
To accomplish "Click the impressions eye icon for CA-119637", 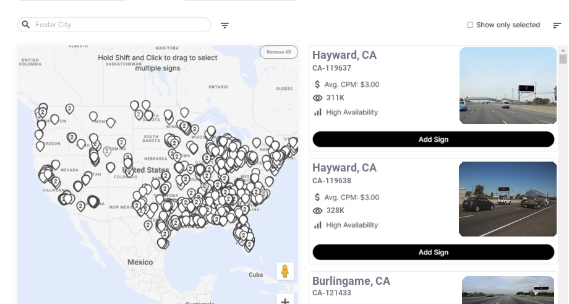I will (318, 98).
